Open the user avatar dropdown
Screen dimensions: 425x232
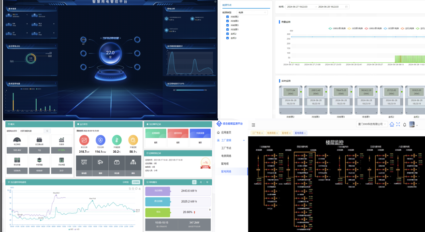tap(413, 125)
